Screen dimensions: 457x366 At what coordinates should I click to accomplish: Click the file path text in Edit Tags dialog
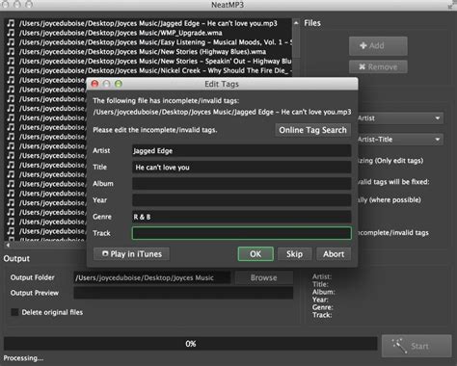point(222,112)
